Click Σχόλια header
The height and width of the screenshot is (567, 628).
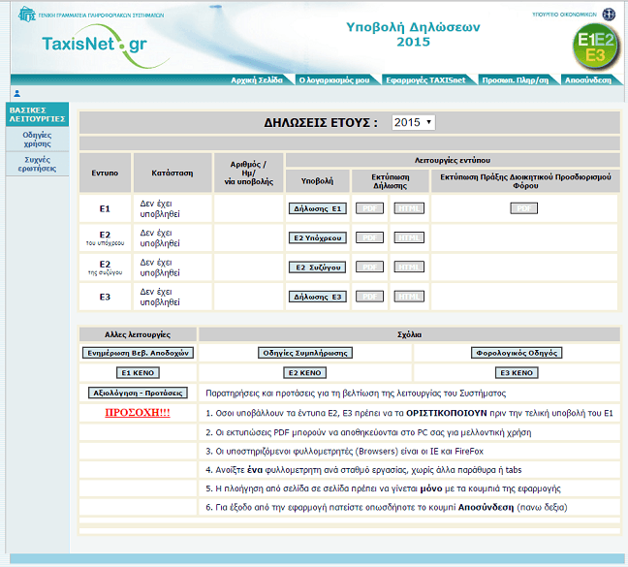click(409, 334)
